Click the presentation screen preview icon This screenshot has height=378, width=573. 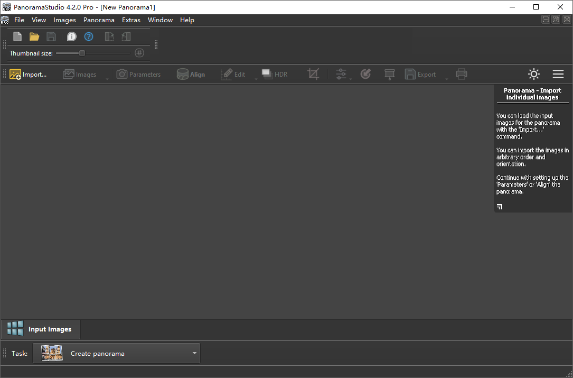[x=390, y=75]
